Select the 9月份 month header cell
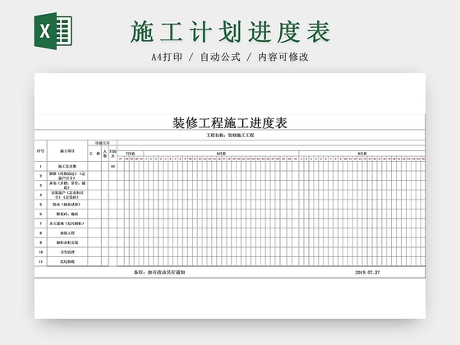The width and height of the screenshot is (460, 345). tap(362, 154)
